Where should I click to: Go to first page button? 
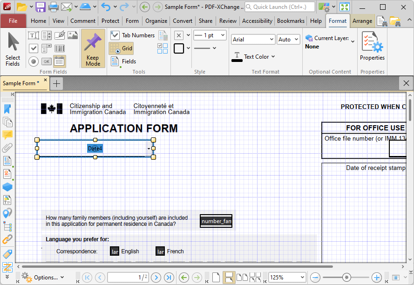(87, 278)
